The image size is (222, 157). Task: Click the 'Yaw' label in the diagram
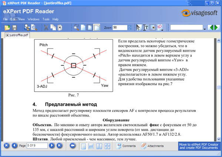[x=105, y=86]
